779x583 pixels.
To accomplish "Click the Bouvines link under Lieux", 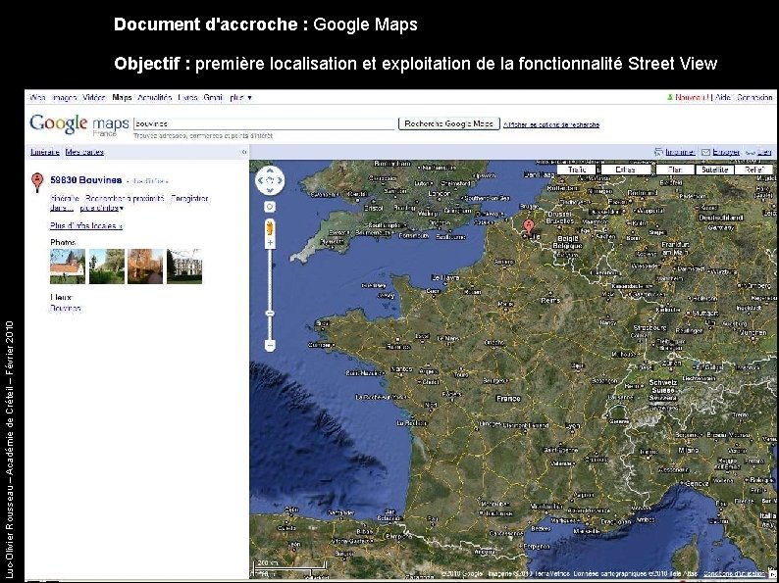I will coord(66,309).
